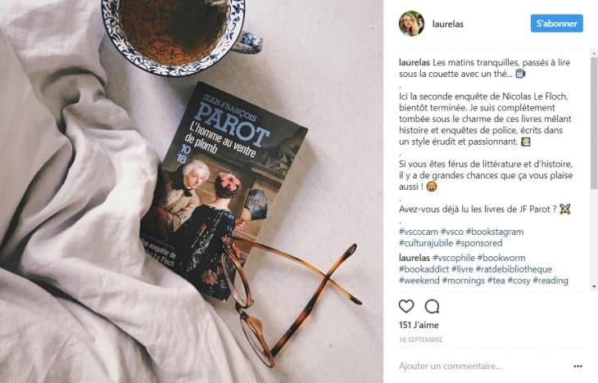Viewport: 598px width, 383px height.
Task: Open the #ratdebibliotheque hashtag
Action: [514, 269]
